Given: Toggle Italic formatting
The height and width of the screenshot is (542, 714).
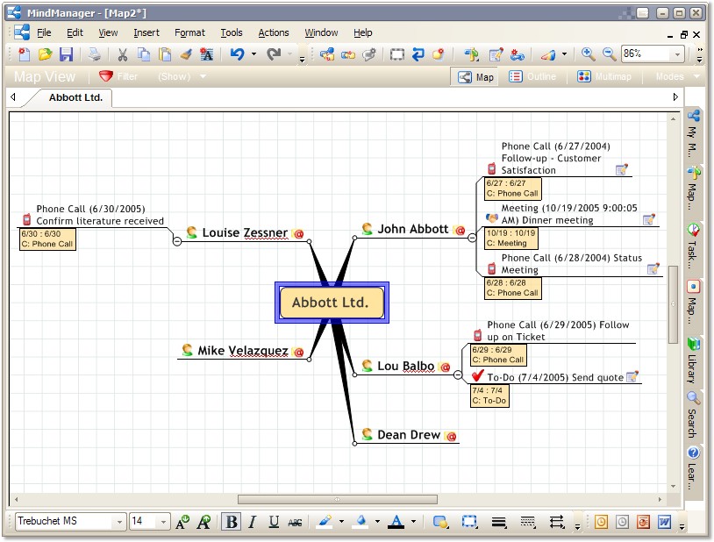Looking at the screenshot, I should (x=253, y=522).
